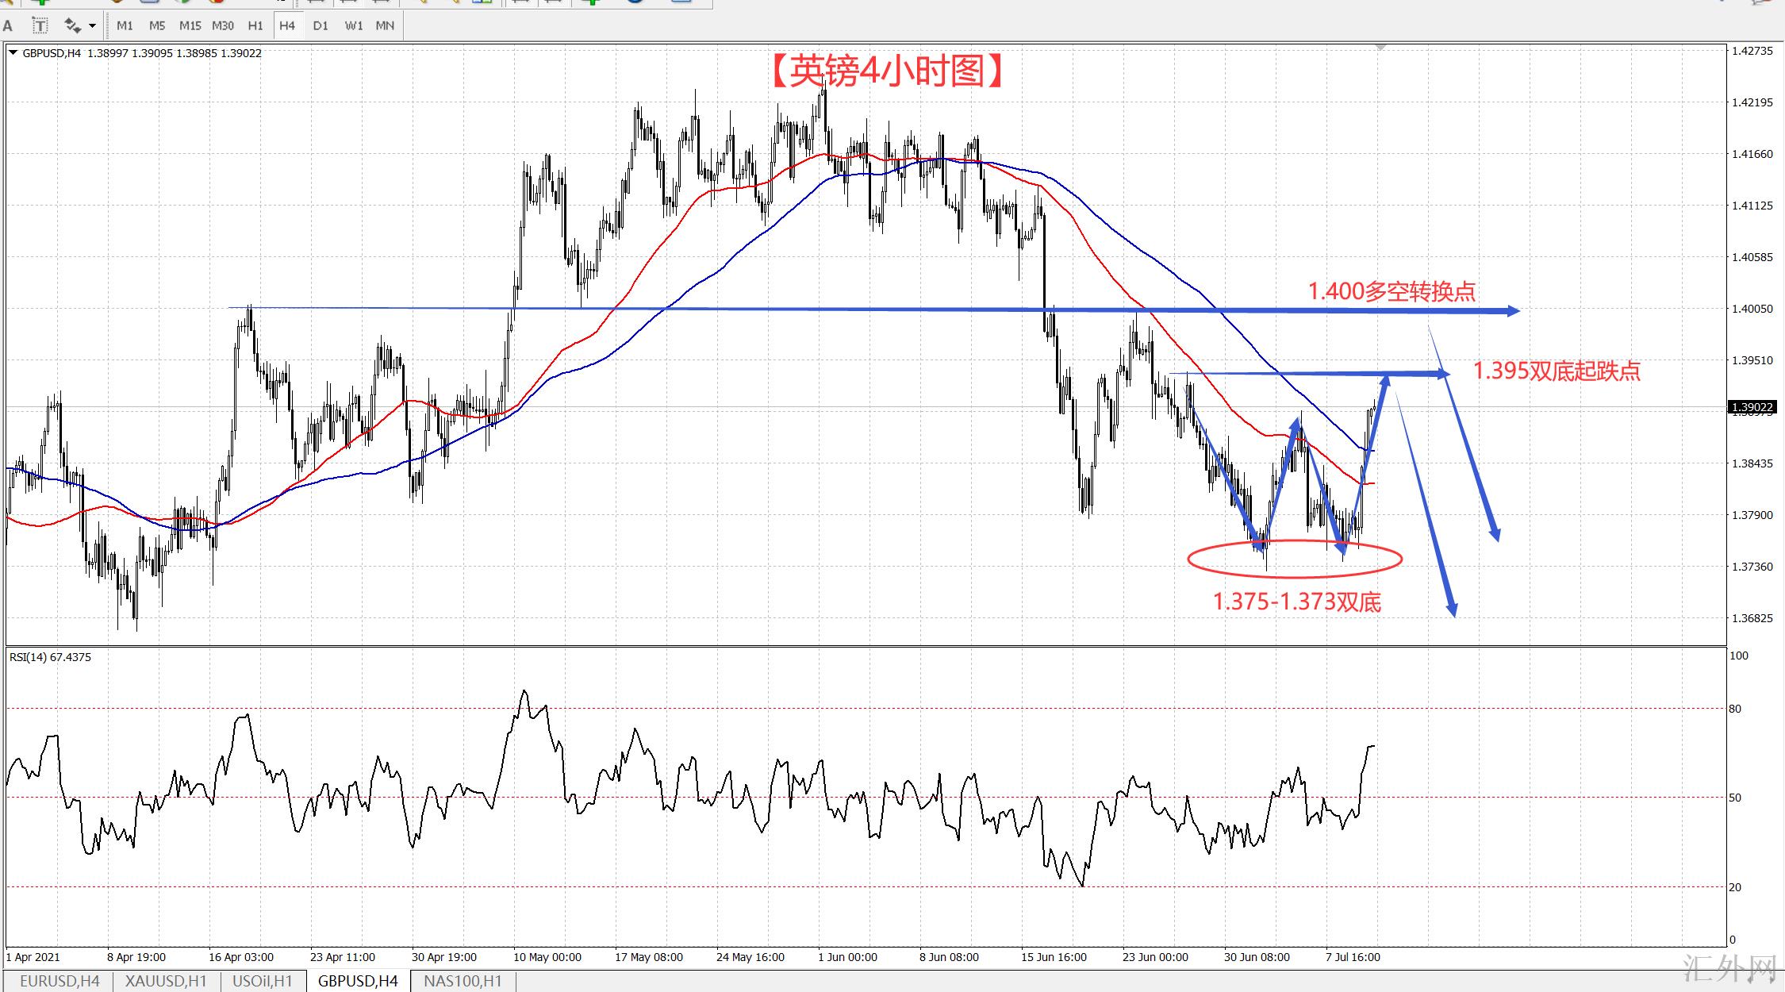Image resolution: width=1785 pixels, height=992 pixels.
Task: Select the arrows/shapes objects tool
Action: [x=72, y=25]
